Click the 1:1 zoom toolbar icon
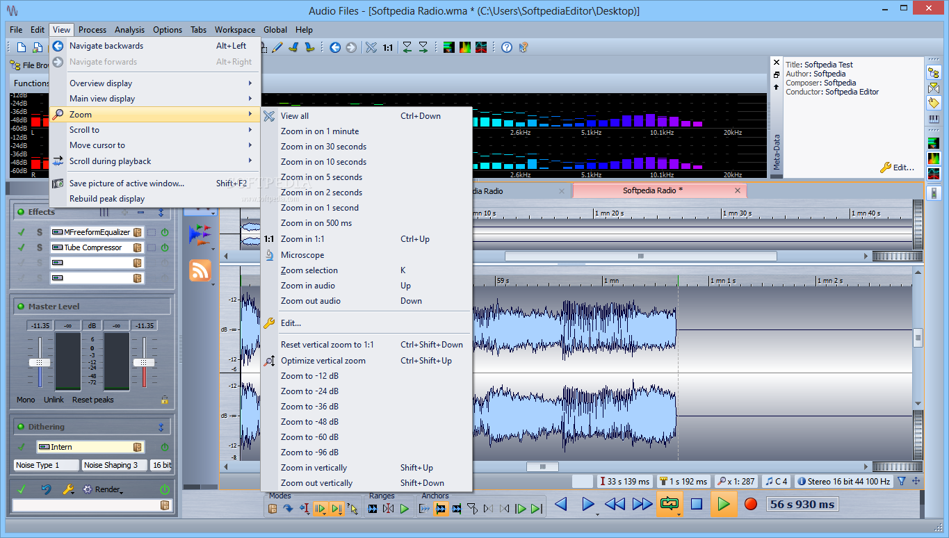 coord(387,47)
